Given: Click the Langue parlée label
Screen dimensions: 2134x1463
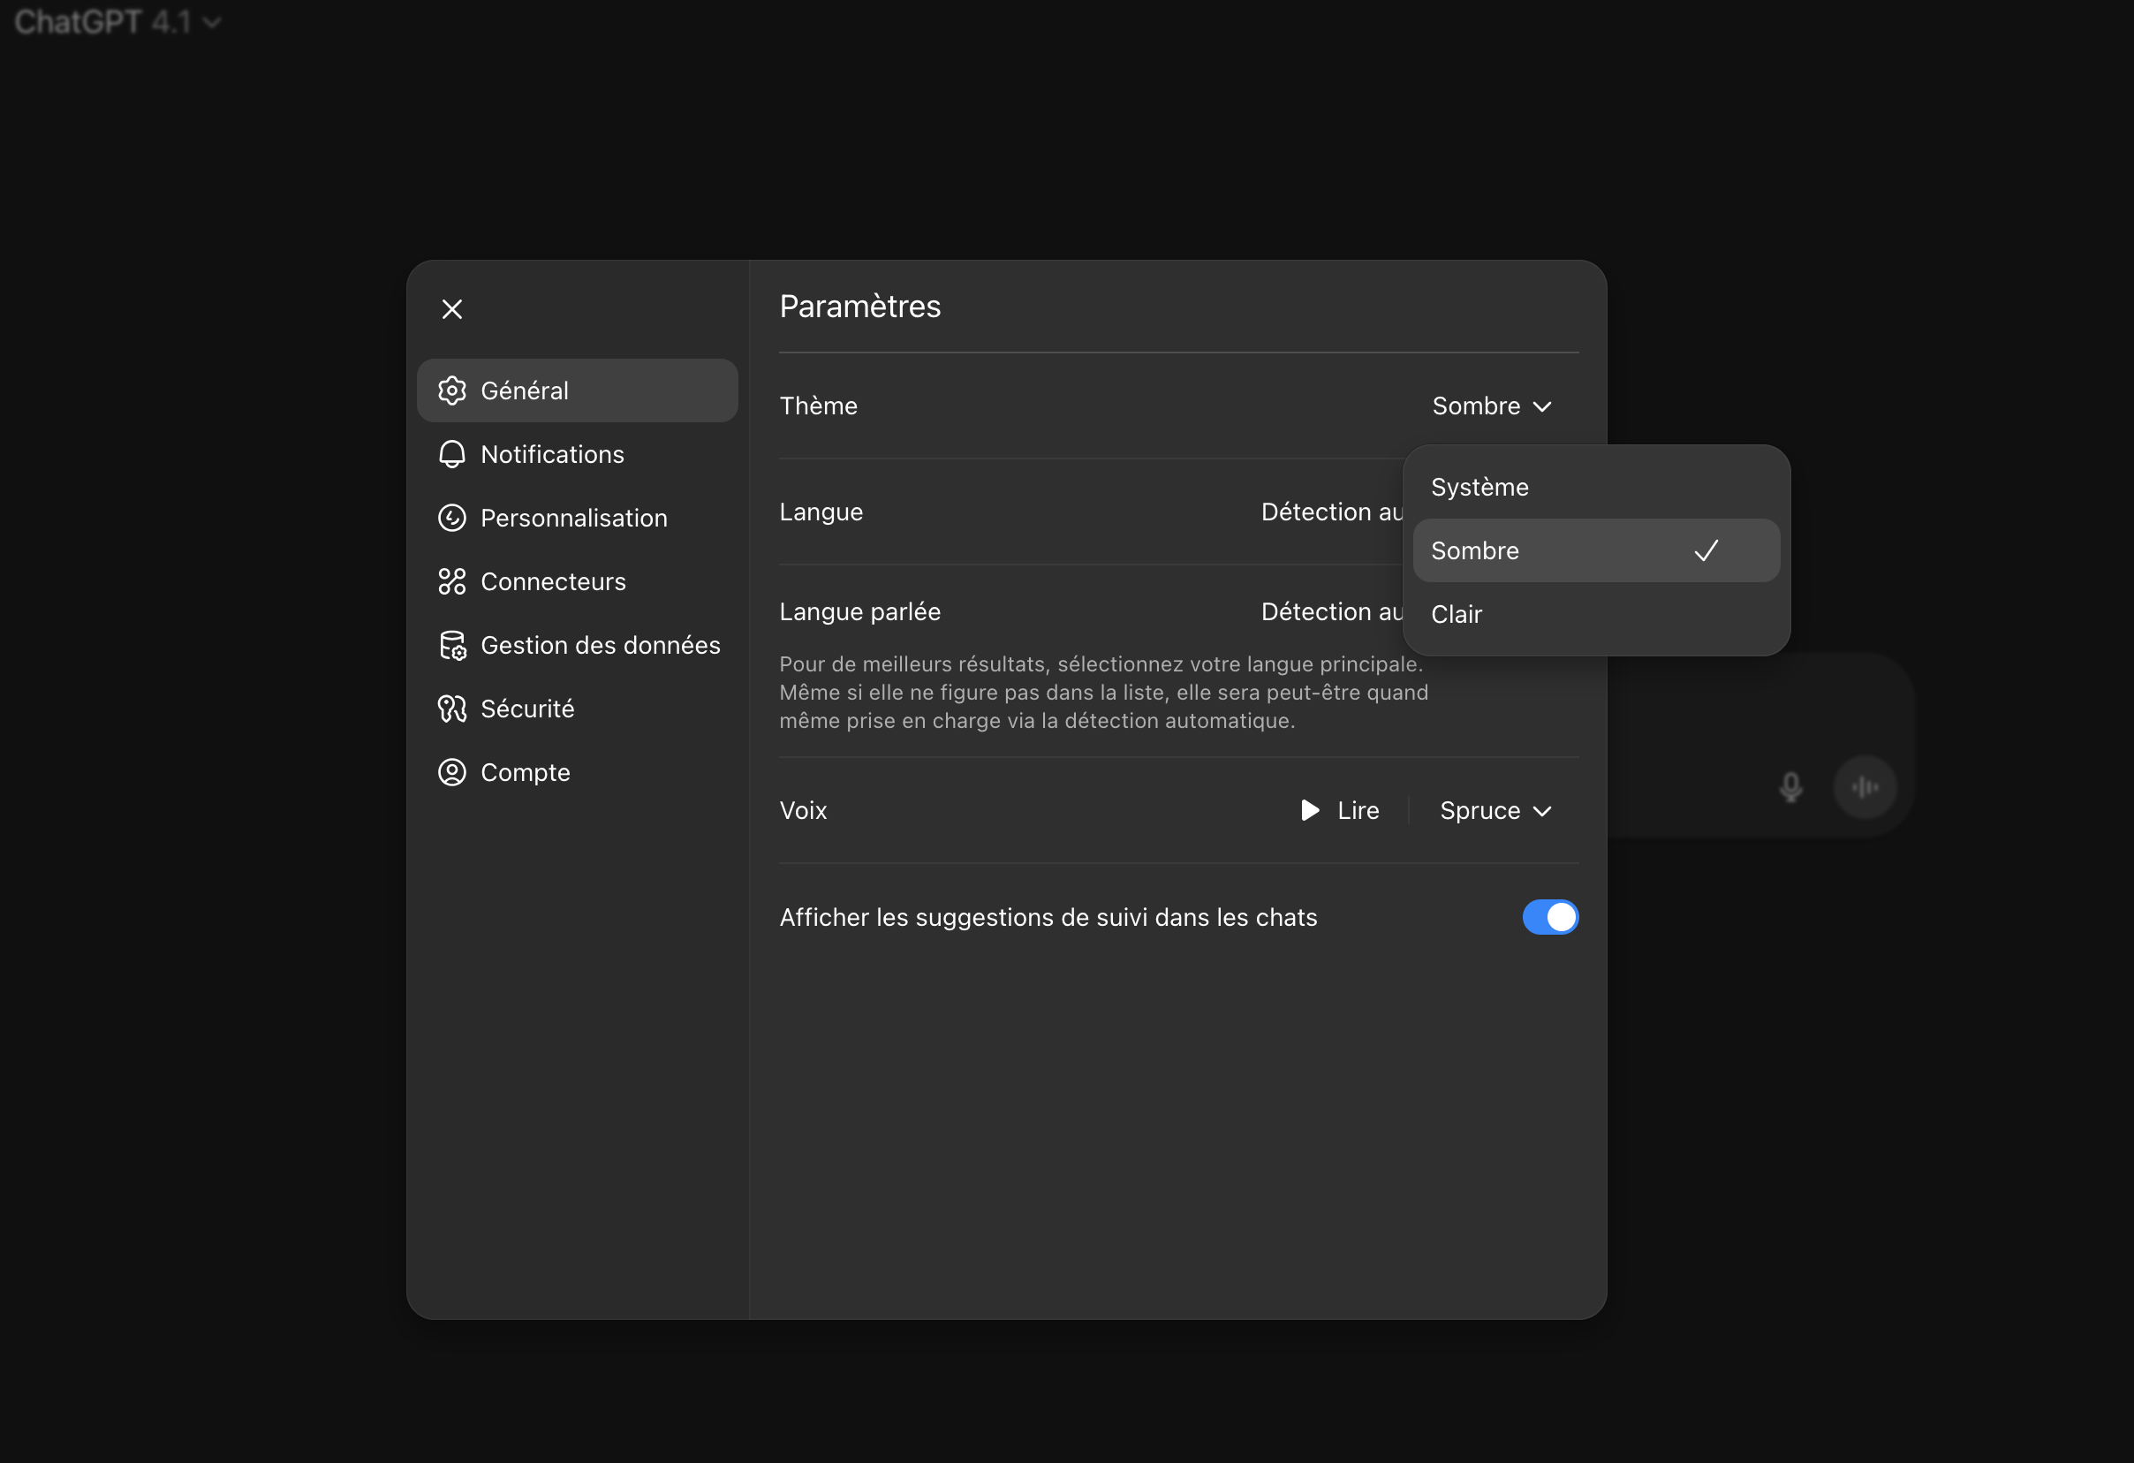Looking at the screenshot, I should (859, 611).
